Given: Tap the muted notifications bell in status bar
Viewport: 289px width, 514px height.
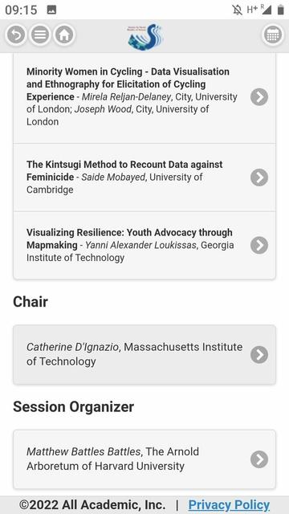Looking at the screenshot, I should click(237, 10).
